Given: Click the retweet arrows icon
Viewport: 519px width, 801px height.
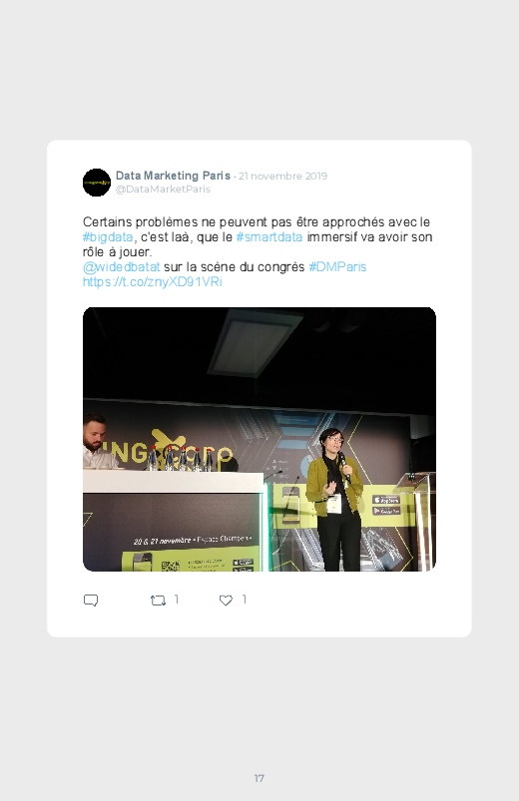Looking at the screenshot, I should 158,601.
